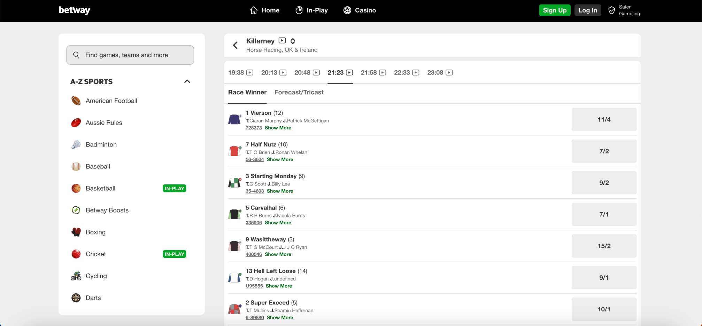Viewport: 702px width, 326px height.
Task: Click the Betway logo
Action: click(74, 10)
